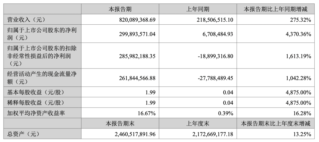Image resolution: width=319 pixels, height=142 pixels.
Task: Select the 基本每股收益（元/股） row label
Action: tap(35, 92)
